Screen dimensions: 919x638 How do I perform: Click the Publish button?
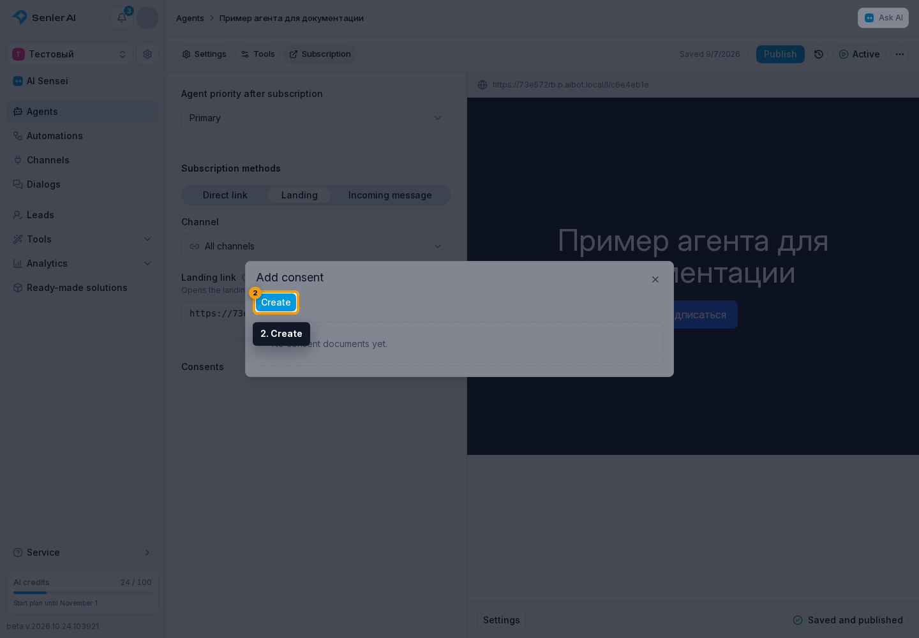tap(781, 54)
